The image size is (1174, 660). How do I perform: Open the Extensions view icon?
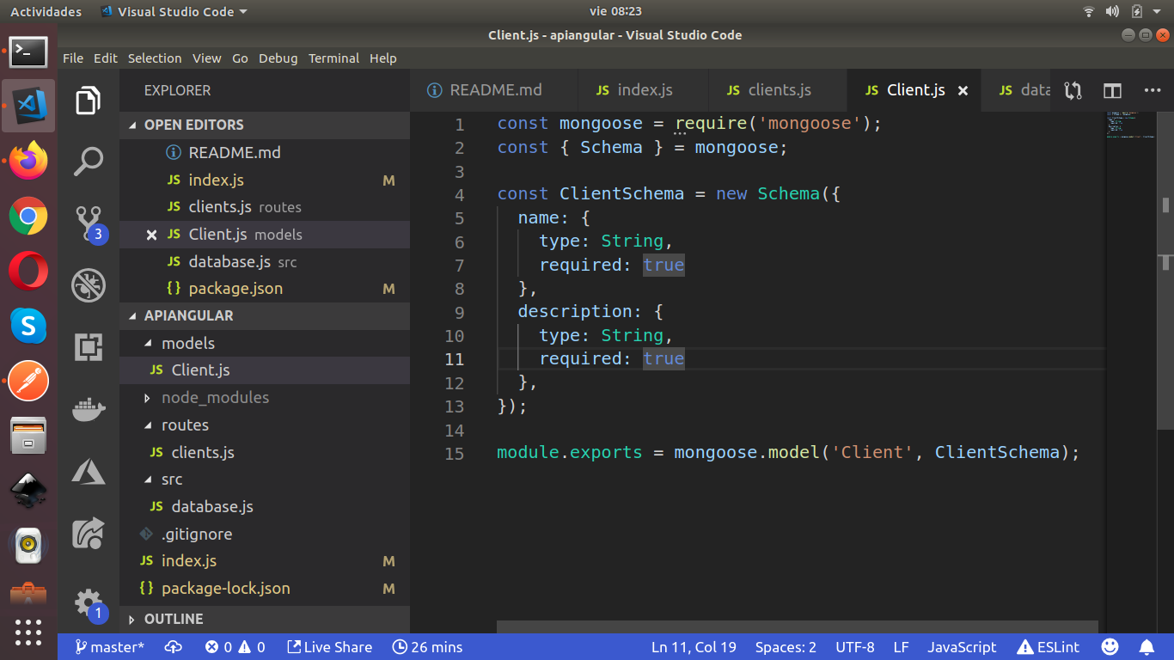(89, 347)
